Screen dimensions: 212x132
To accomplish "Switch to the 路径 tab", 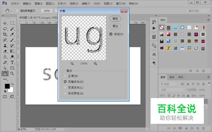I will click(181, 77).
